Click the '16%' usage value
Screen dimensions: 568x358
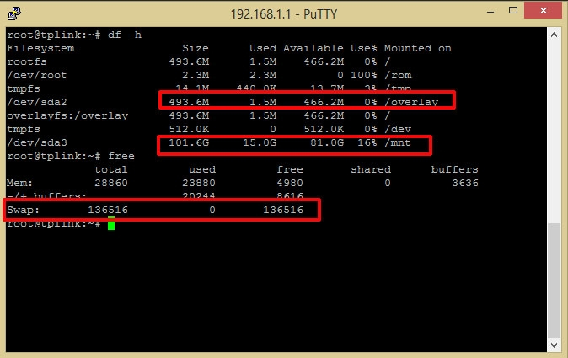click(367, 142)
